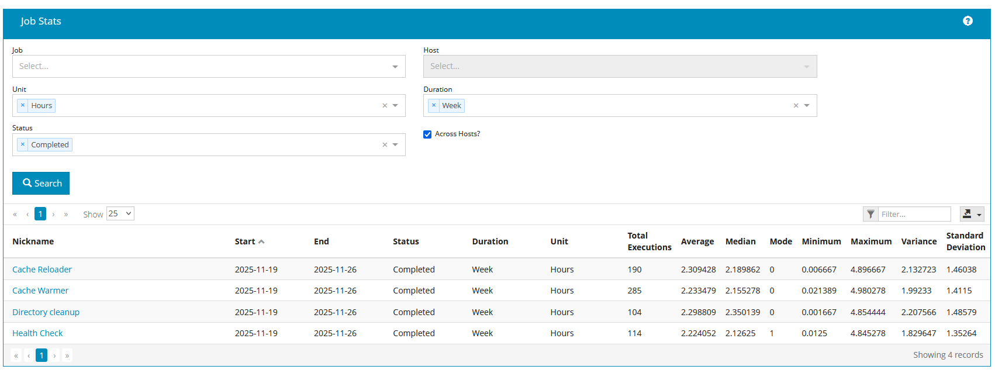Viewport: 995px width, 373px height.
Task: Click the filter funnel icon
Action: click(x=870, y=214)
